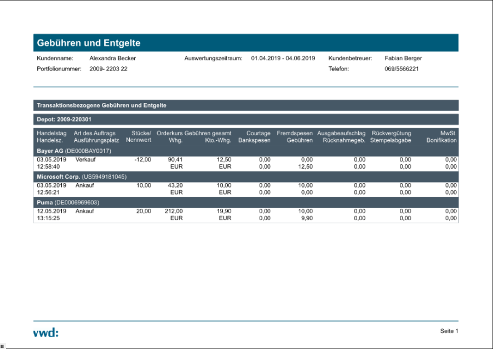This screenshot has width=493, height=349.
Task: Click the Courtage column header
Action: tap(258, 133)
